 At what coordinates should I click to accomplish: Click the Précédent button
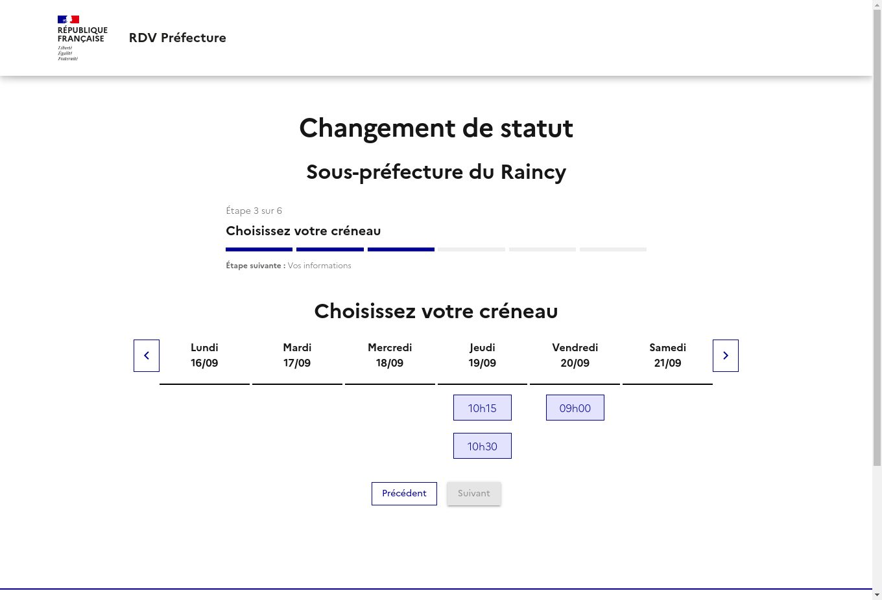point(404,494)
